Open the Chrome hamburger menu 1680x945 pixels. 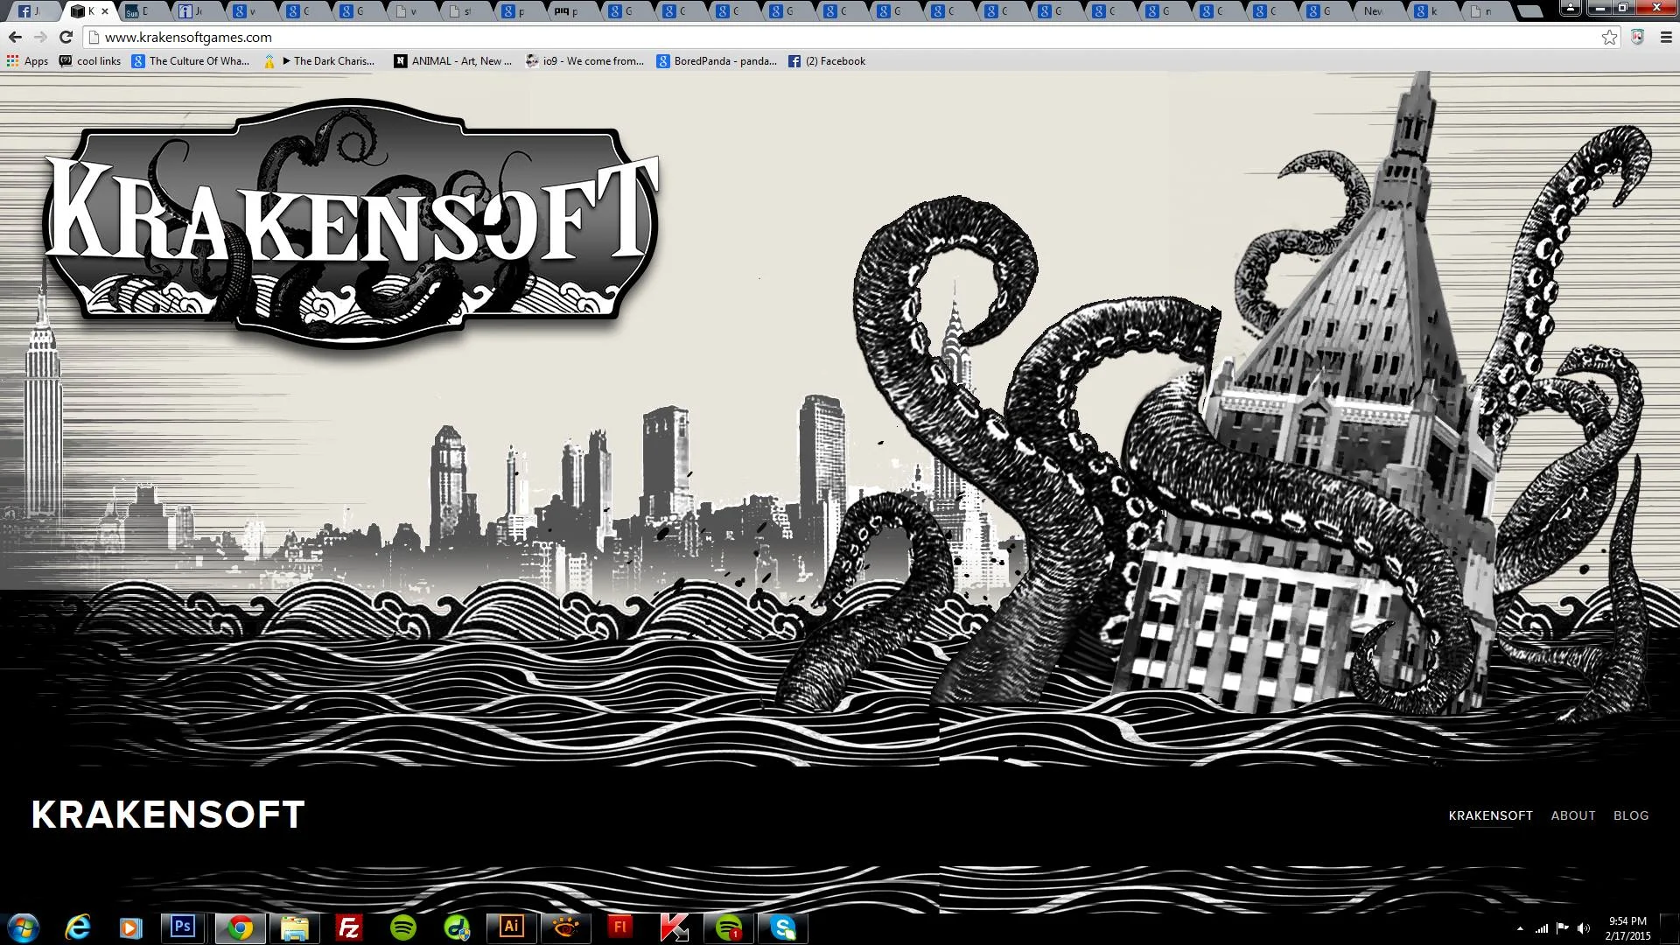click(x=1666, y=37)
